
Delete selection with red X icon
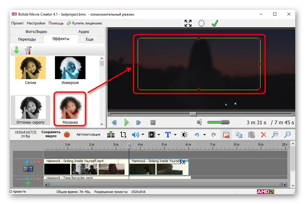[x=263, y=134]
